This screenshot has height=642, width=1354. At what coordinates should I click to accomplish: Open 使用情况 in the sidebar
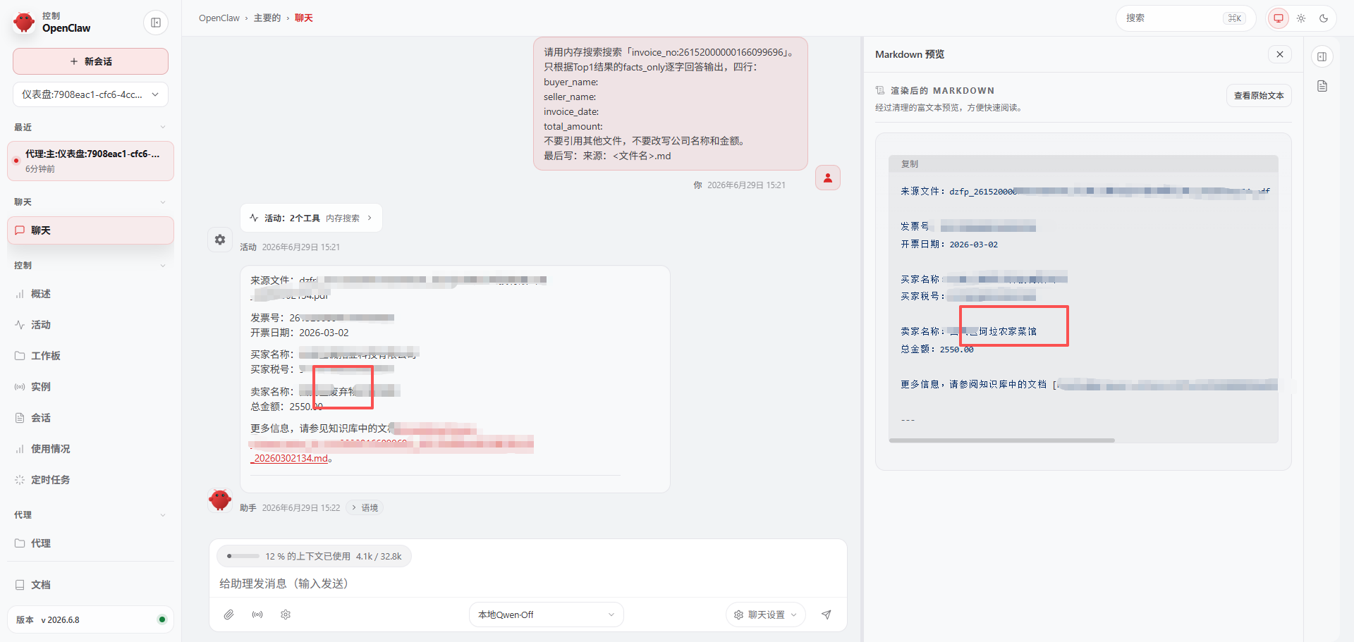90,449
